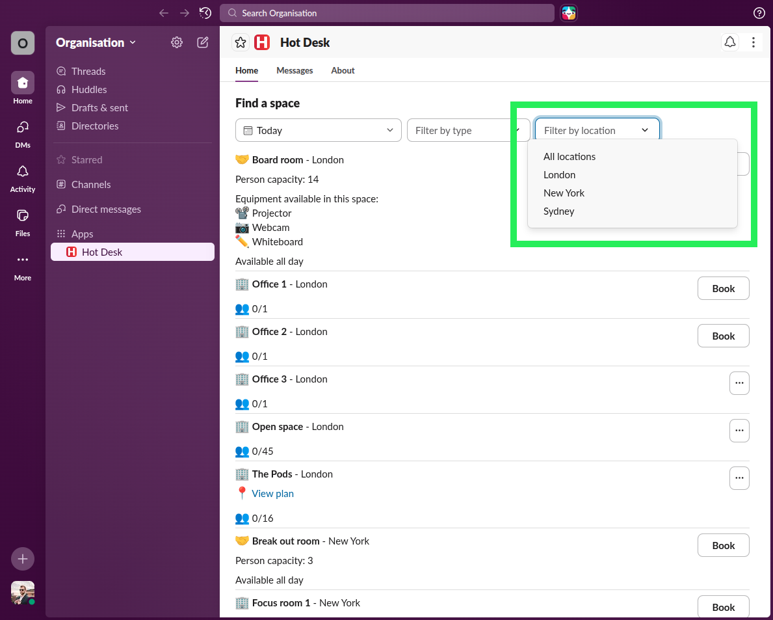Open options for Open space
The height and width of the screenshot is (620, 773).
[739, 431]
